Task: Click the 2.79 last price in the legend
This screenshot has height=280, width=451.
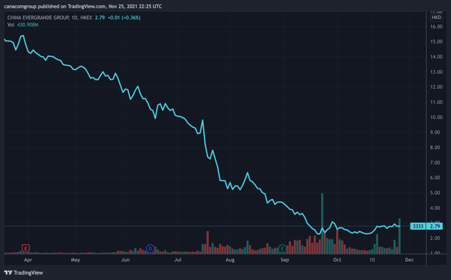Action: point(100,18)
